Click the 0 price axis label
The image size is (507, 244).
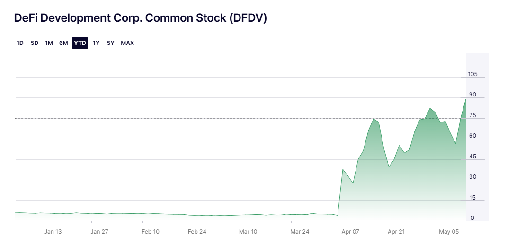[472, 218]
